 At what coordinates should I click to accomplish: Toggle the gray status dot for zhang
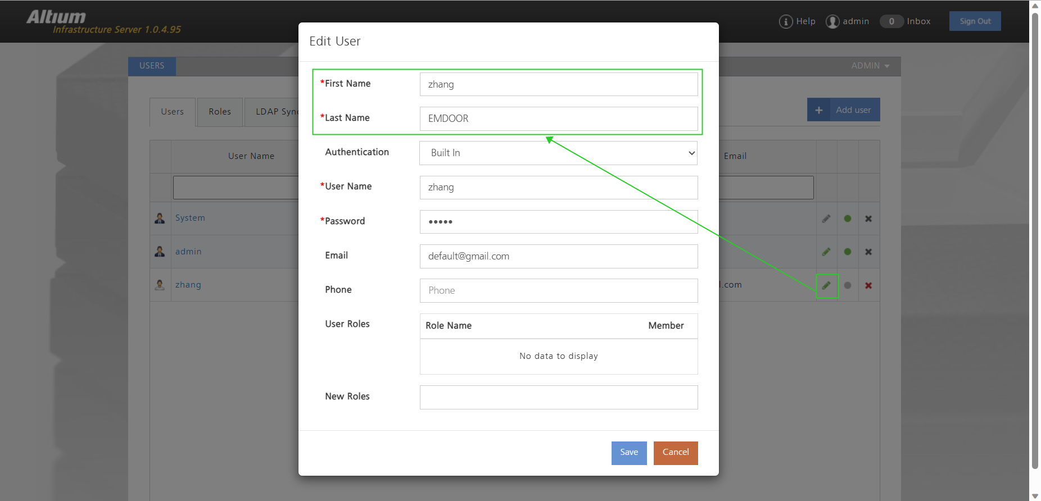pyautogui.click(x=848, y=285)
